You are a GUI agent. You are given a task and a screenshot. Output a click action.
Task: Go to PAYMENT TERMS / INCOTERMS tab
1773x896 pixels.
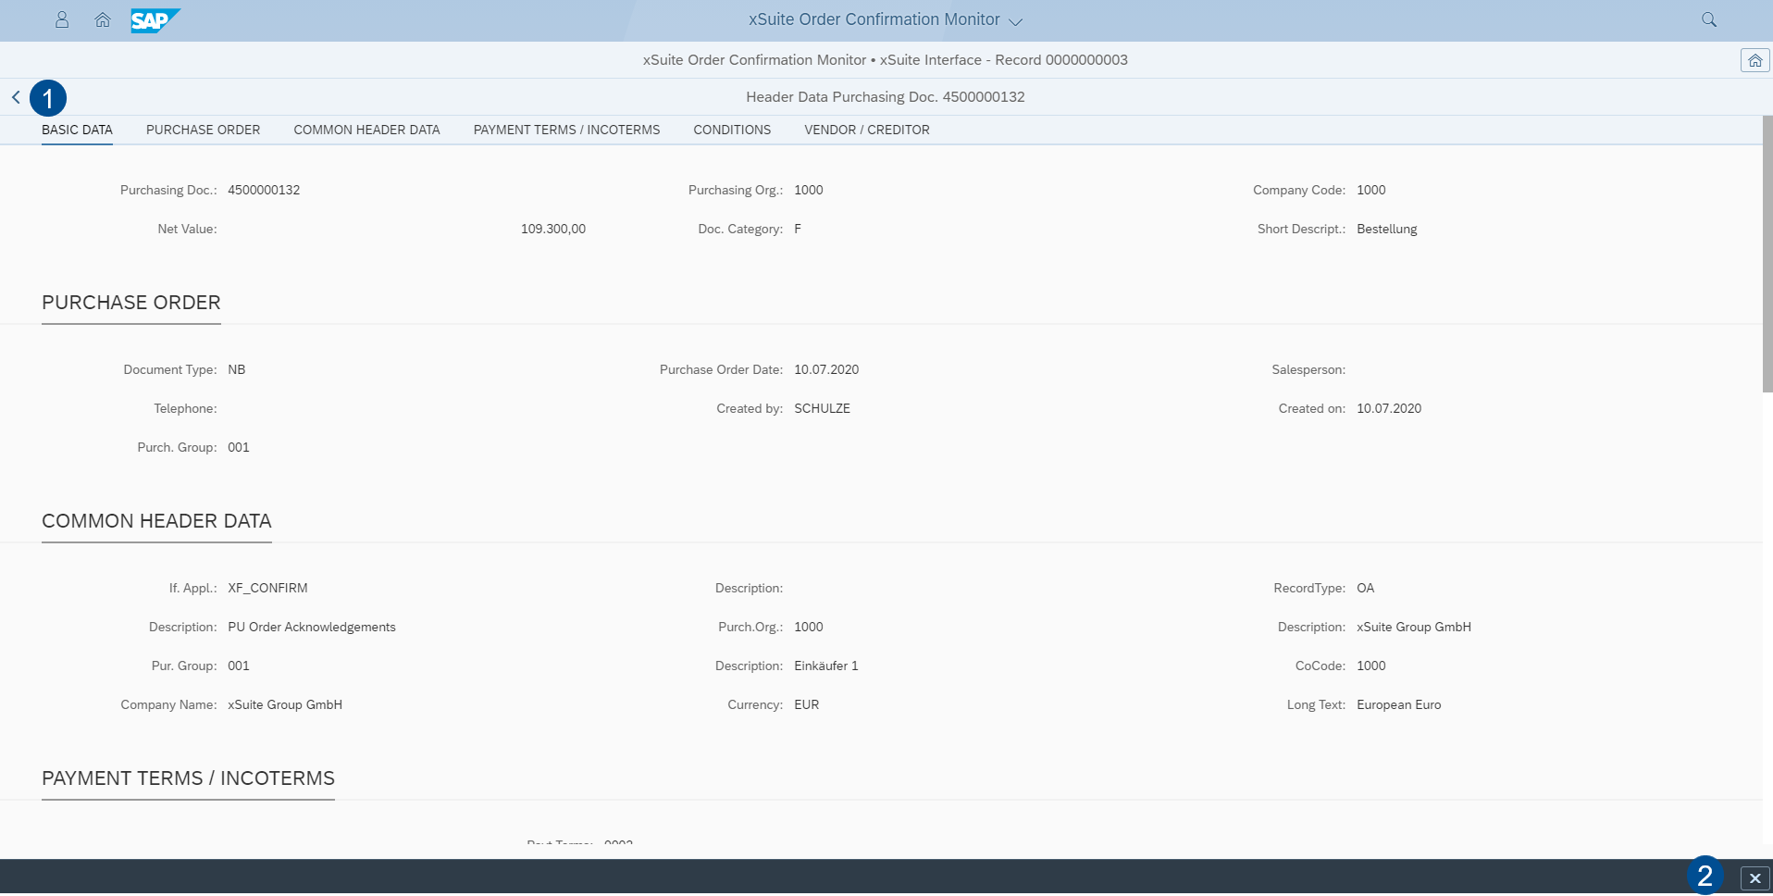point(566,130)
